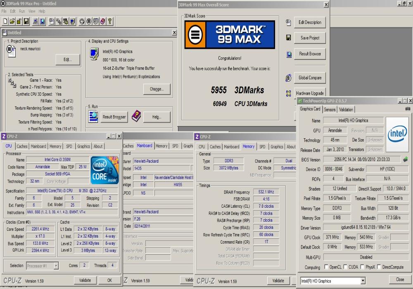The image size is (413, 289).
Task: Click the '2261.4 MHz' Core Speed value
Action: point(40,229)
